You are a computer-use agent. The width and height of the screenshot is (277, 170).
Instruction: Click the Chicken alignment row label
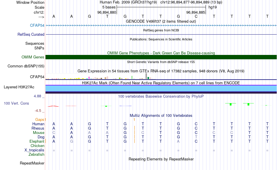point(37,146)
